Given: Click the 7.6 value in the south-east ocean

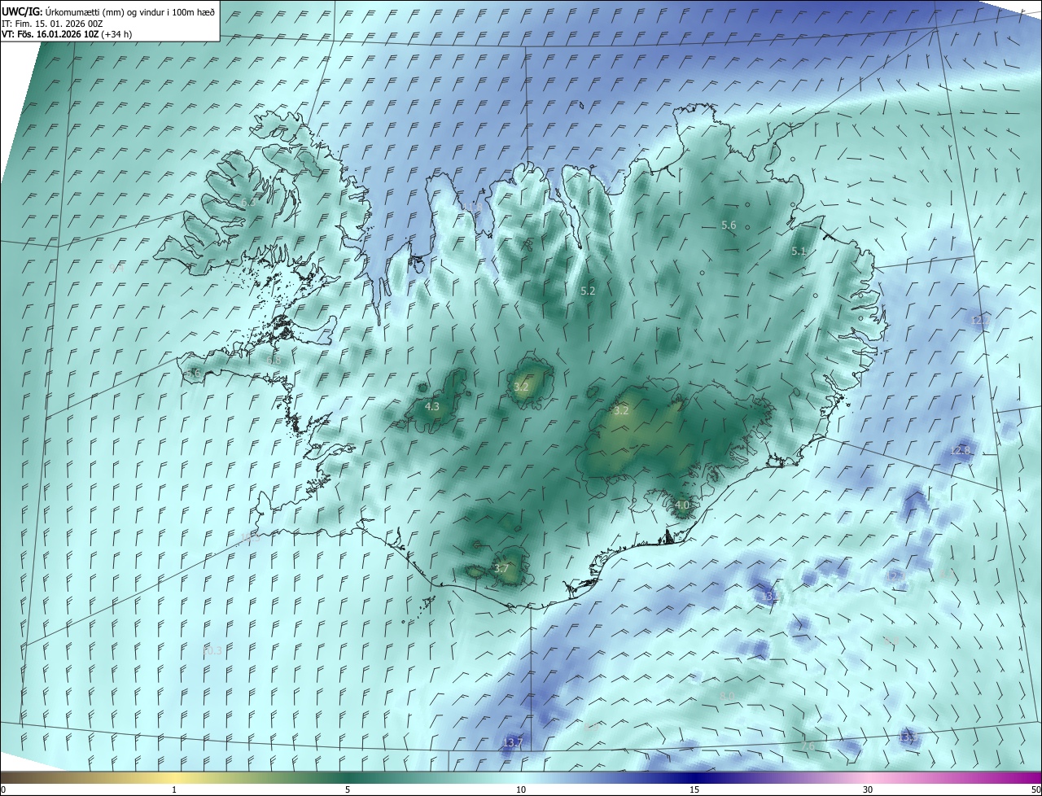Looking at the screenshot, I should (808, 746).
